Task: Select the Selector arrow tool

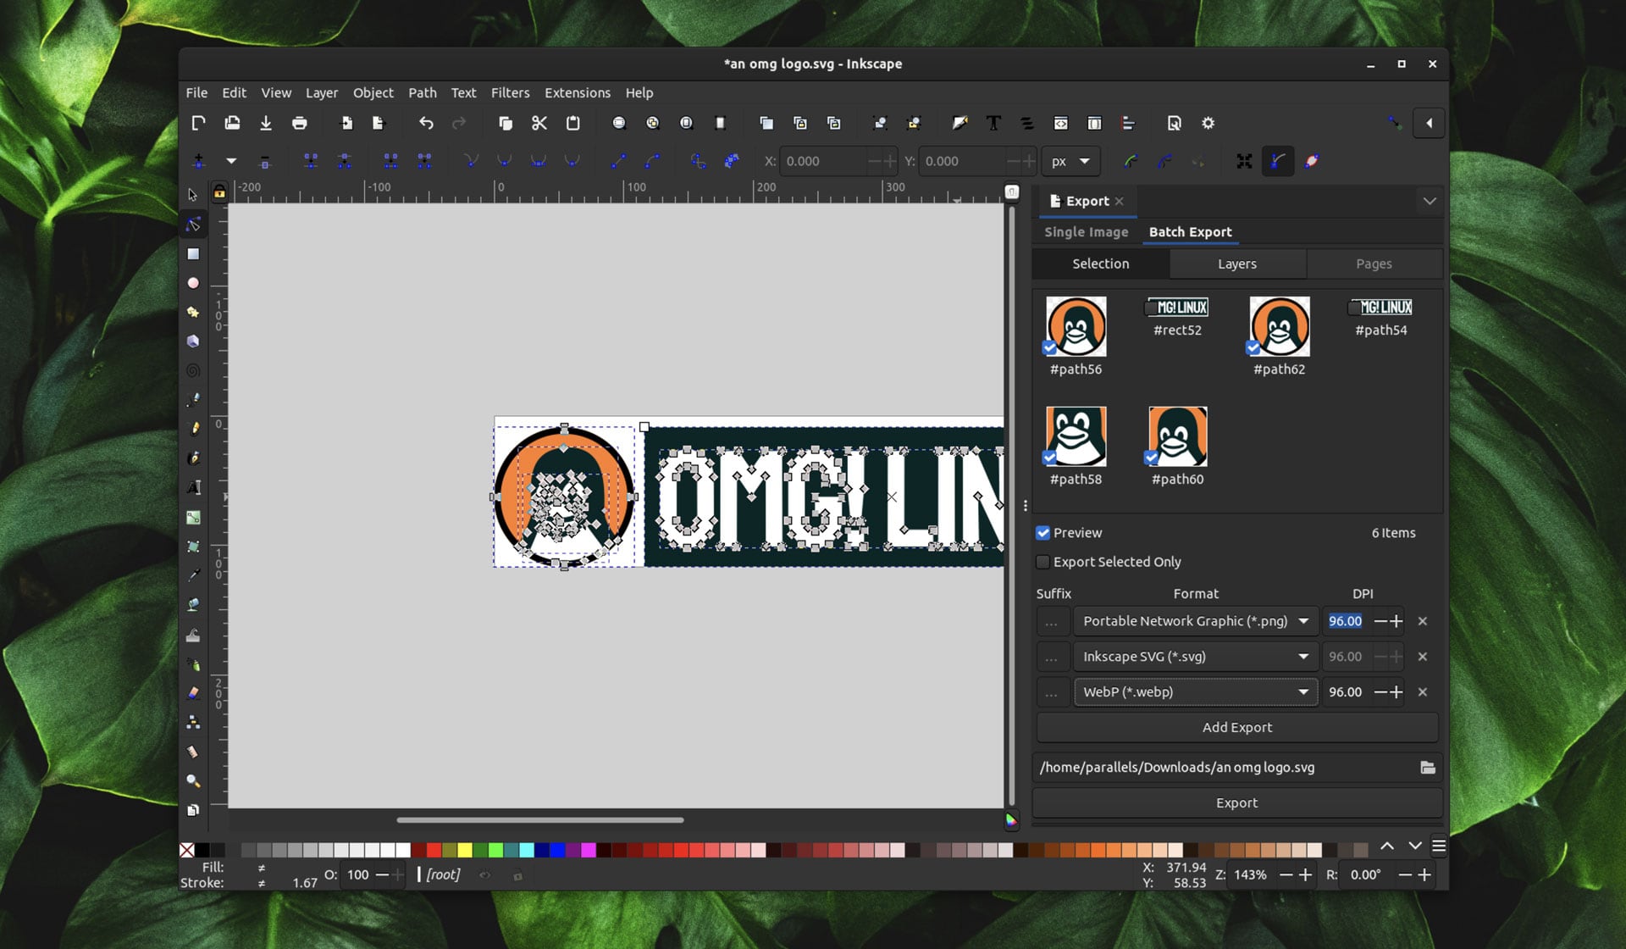Action: tap(193, 195)
